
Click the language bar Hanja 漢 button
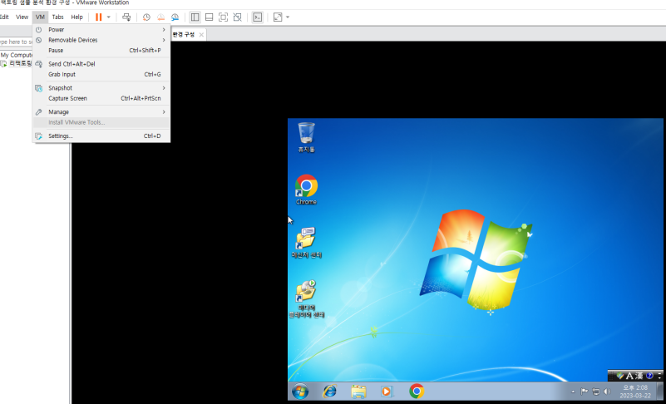(639, 376)
